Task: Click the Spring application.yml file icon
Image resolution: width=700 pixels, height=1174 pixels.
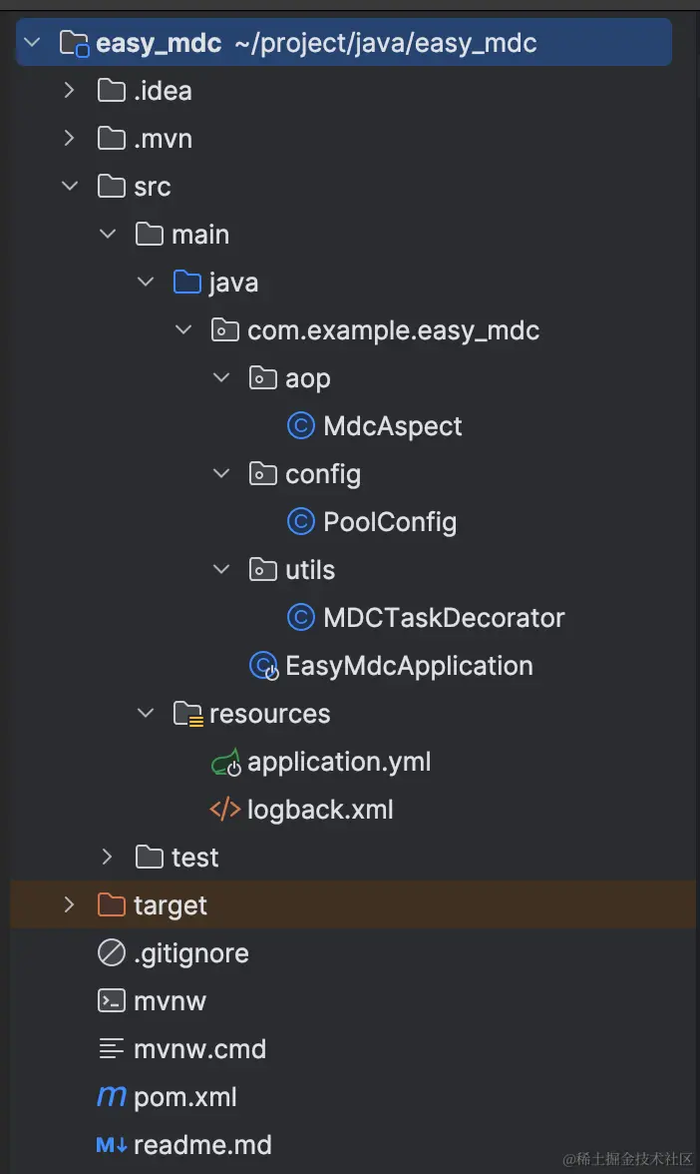Action: click(225, 763)
